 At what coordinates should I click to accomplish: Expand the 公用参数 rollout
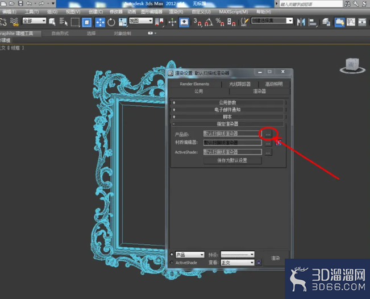pos(227,102)
